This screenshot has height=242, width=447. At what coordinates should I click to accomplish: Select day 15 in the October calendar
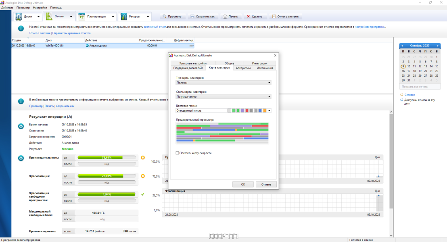point(437,66)
